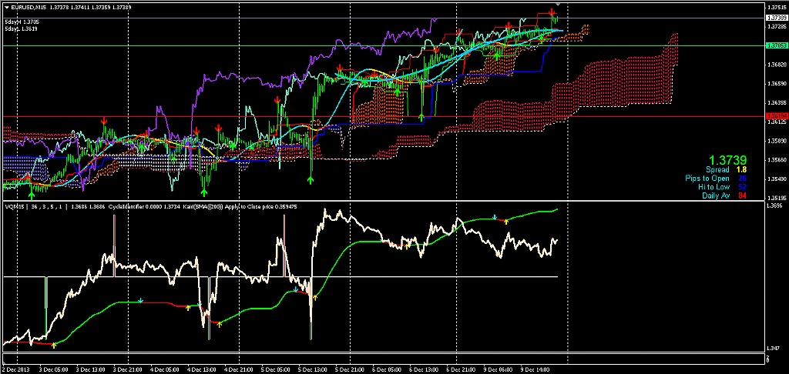
Task: Click the 5dayH 1.3705 label
Action: (x=15, y=22)
